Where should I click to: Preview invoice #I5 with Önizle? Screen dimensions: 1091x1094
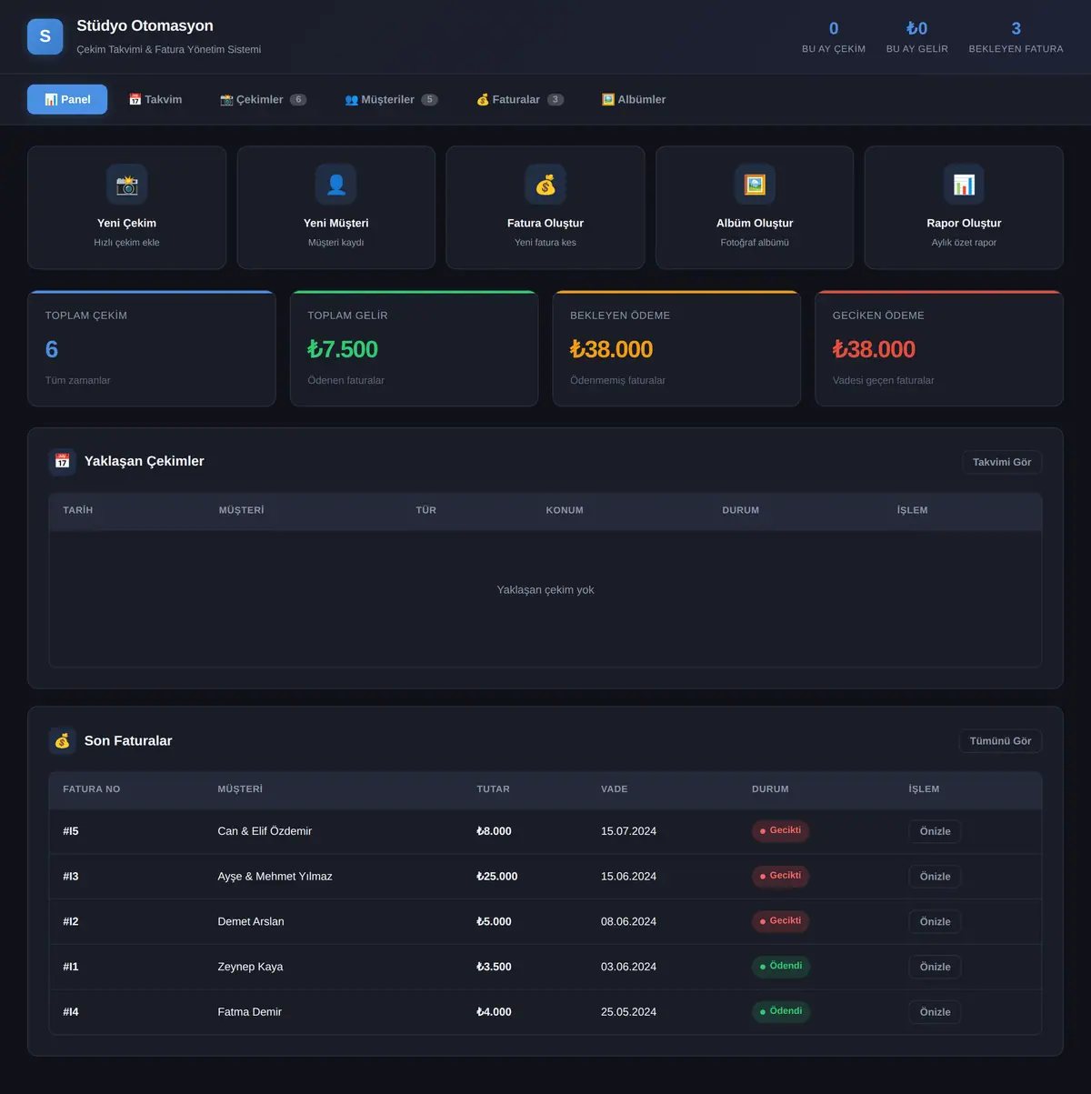click(935, 831)
